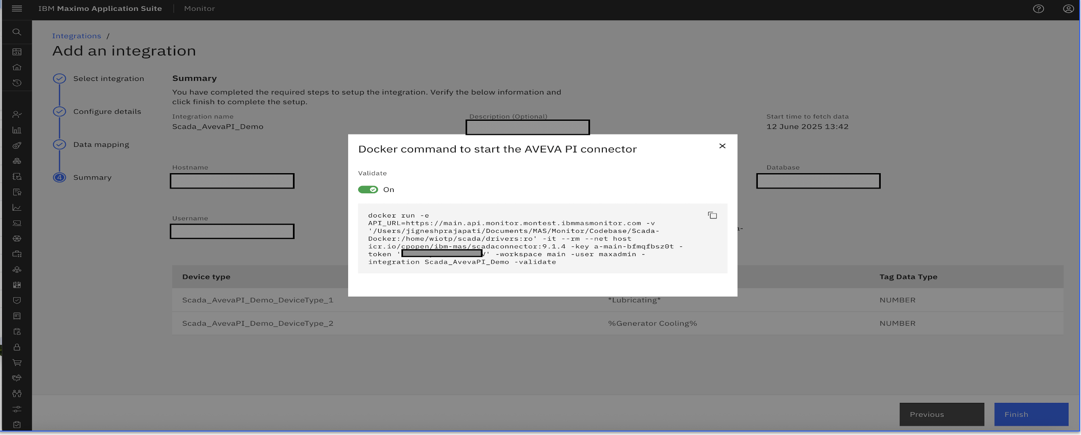Click the shopping cart icon in sidebar
1081x435 pixels.
[x=17, y=362]
